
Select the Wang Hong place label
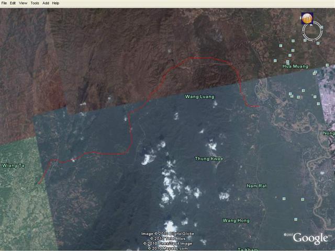236,221
